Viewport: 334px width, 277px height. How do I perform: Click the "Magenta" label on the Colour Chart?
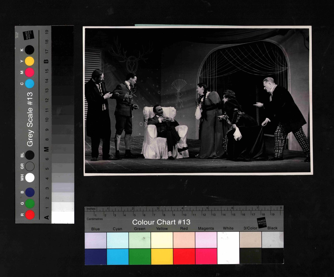click(x=206, y=228)
